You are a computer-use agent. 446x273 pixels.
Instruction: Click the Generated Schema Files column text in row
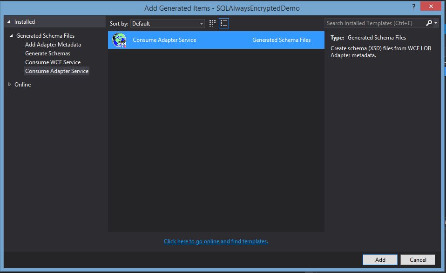pyautogui.click(x=281, y=40)
